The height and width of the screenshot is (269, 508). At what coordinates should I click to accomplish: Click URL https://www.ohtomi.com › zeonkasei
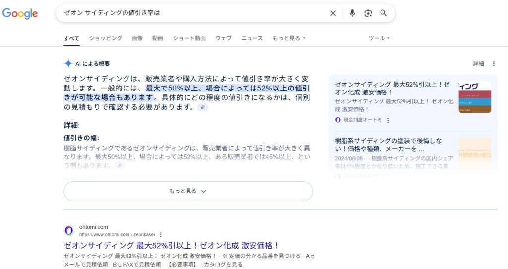pos(117,235)
